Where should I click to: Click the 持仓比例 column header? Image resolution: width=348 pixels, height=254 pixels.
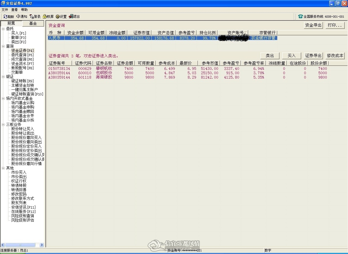207,33
